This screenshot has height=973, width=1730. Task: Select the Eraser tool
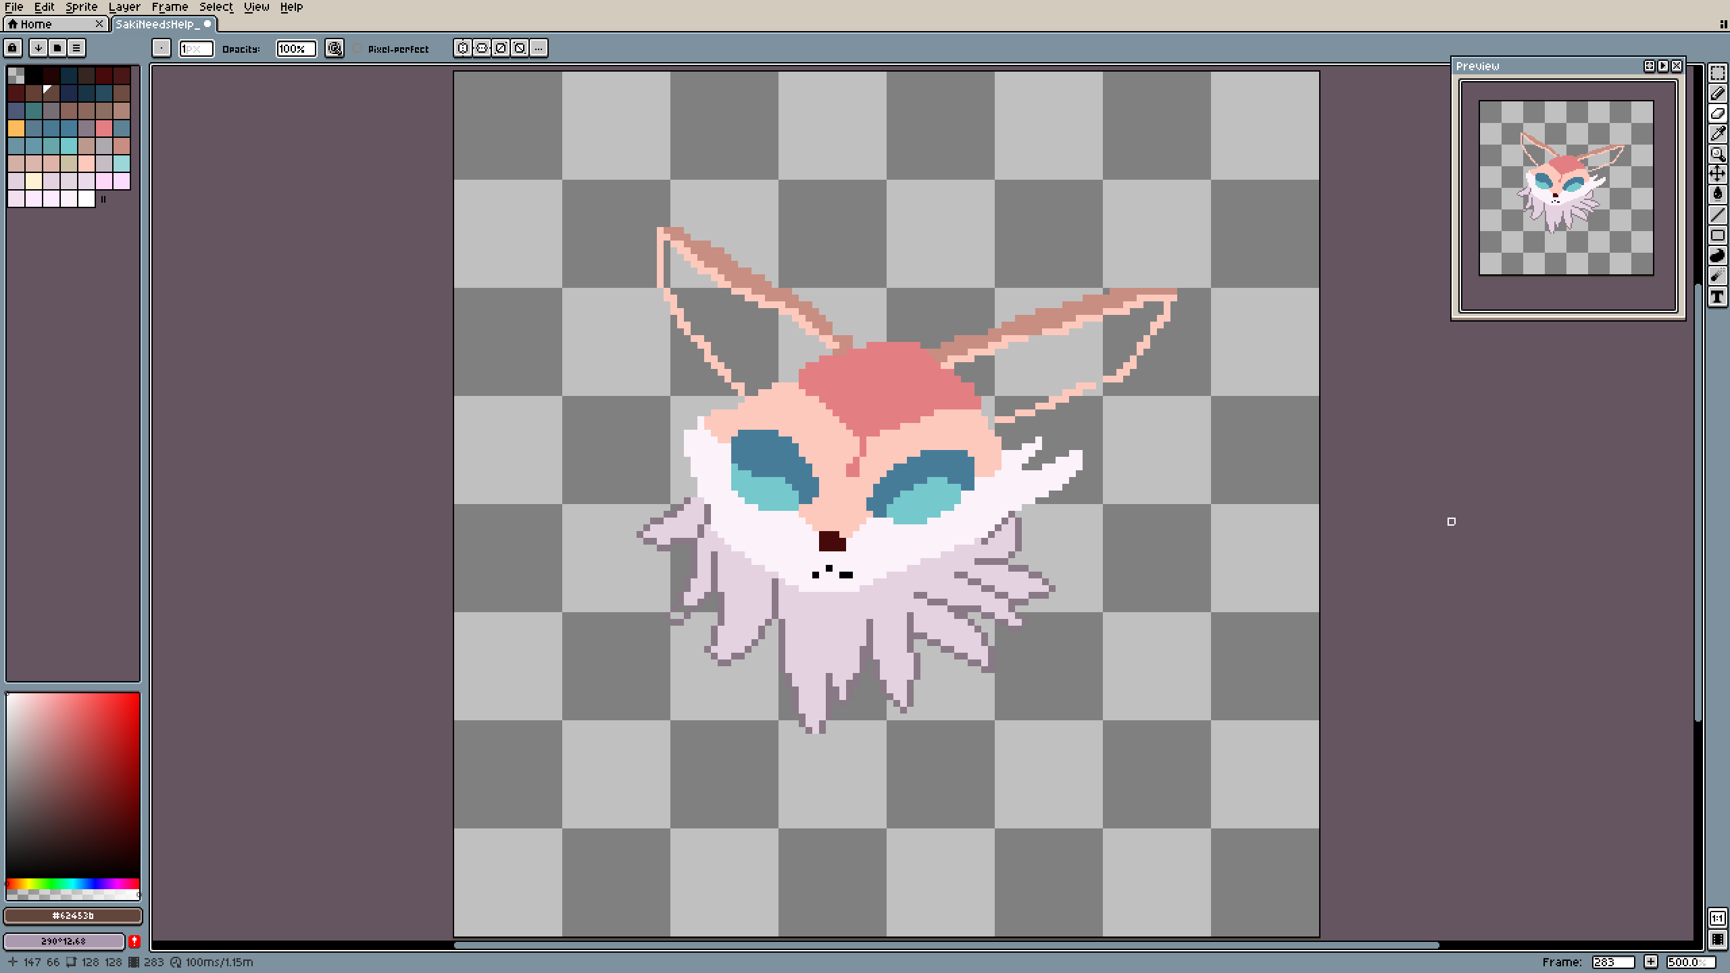point(1717,114)
